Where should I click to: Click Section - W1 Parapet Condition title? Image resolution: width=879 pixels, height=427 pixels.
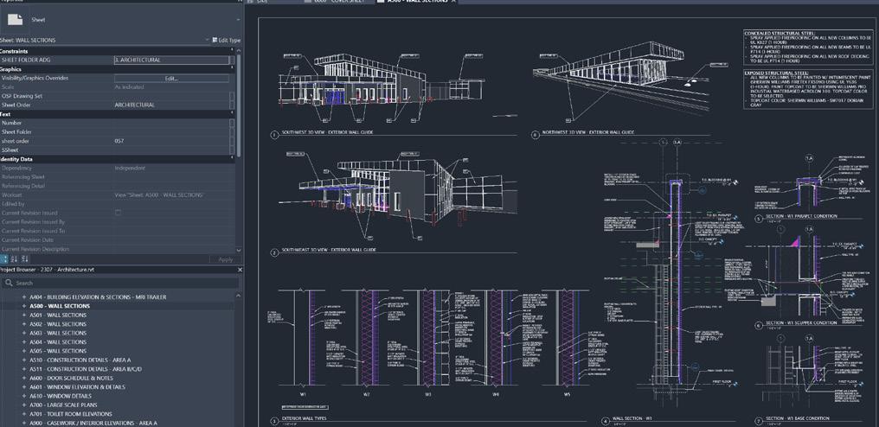[x=802, y=216]
